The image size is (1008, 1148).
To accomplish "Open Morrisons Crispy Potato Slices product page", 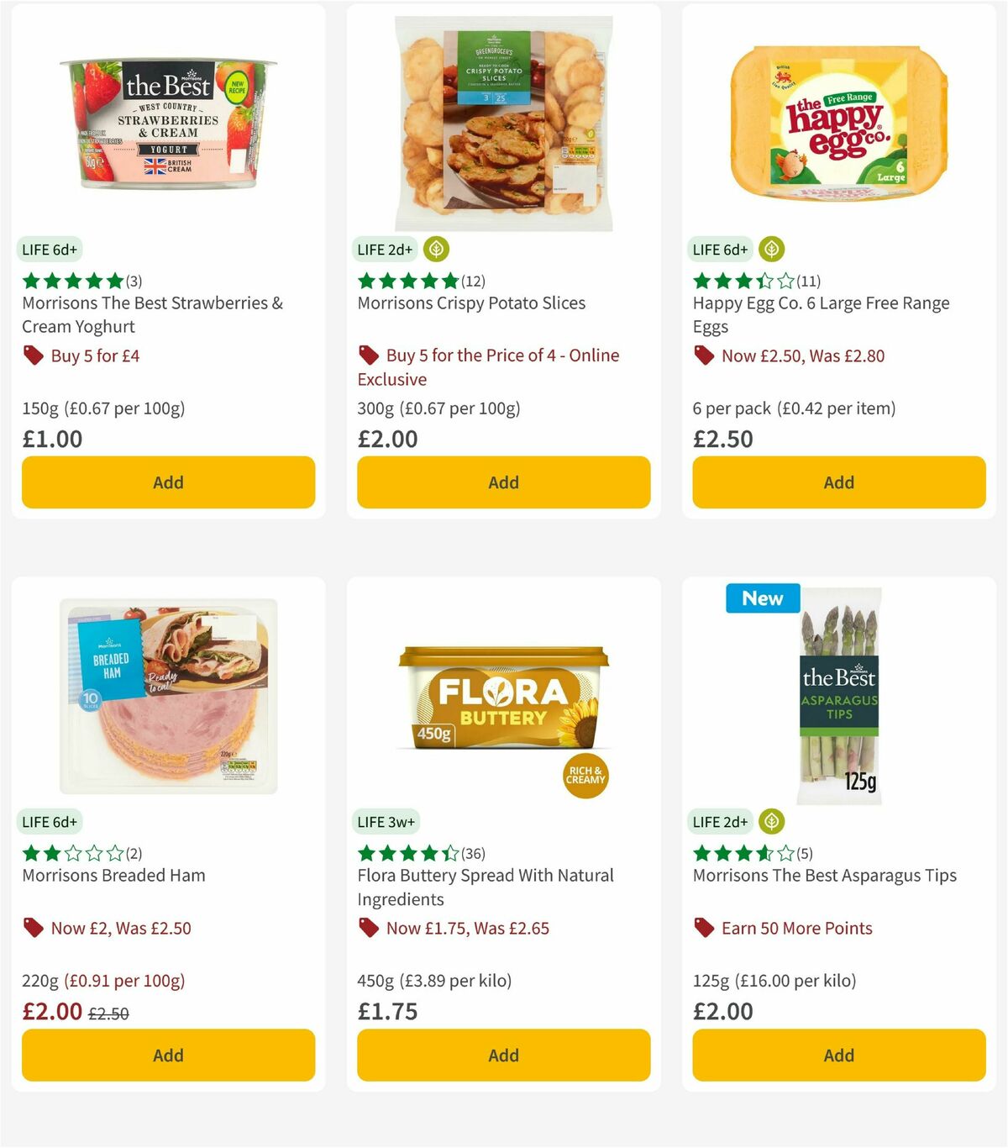I will 471,303.
